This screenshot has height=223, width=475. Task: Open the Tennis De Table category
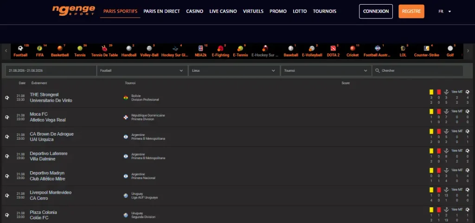pos(104,51)
